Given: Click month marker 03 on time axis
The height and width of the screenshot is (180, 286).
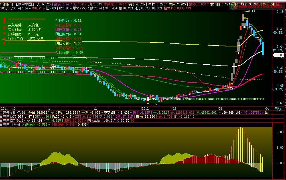Looking at the screenshot, I should (220, 109).
